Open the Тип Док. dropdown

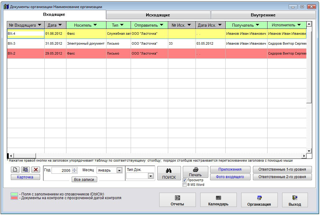(x=151, y=176)
